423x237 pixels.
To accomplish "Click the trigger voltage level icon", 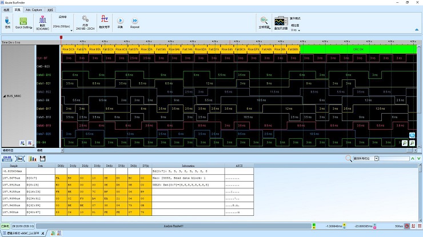I will pos(105,19).
